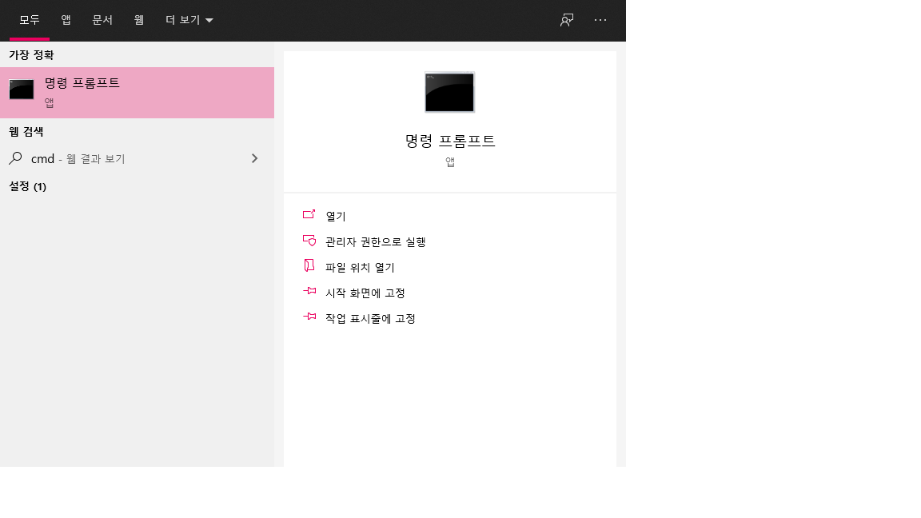The image size is (921, 518).
Task: Click the cmd icon in best match row
Action: [22, 90]
